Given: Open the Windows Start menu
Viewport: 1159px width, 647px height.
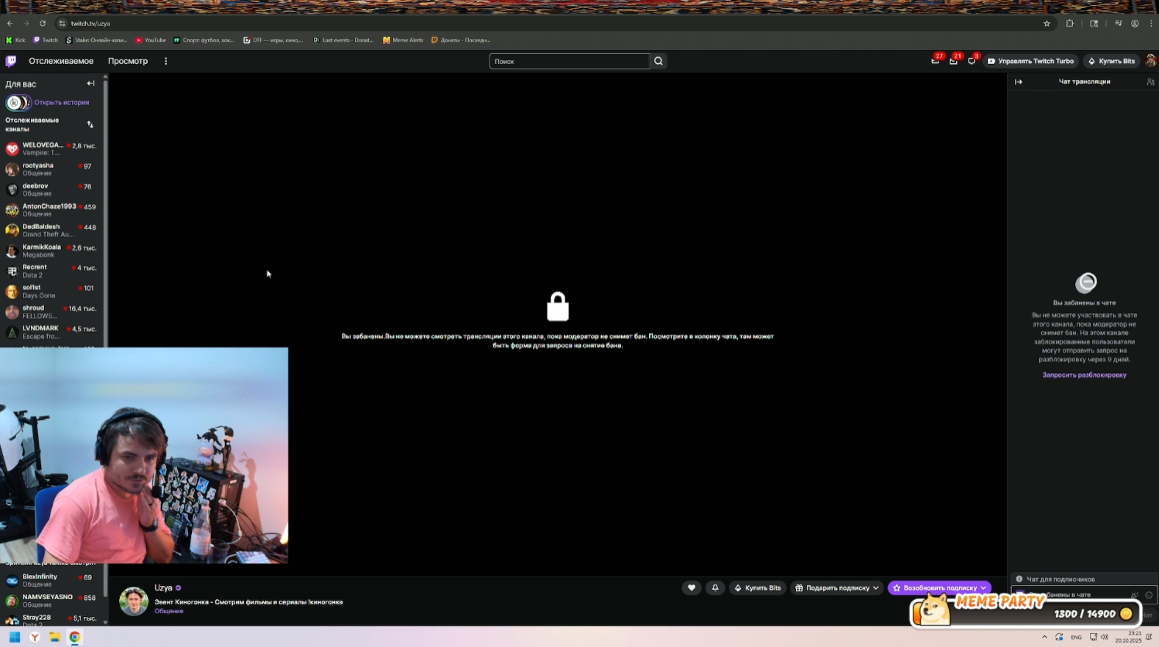Looking at the screenshot, I should point(14,637).
